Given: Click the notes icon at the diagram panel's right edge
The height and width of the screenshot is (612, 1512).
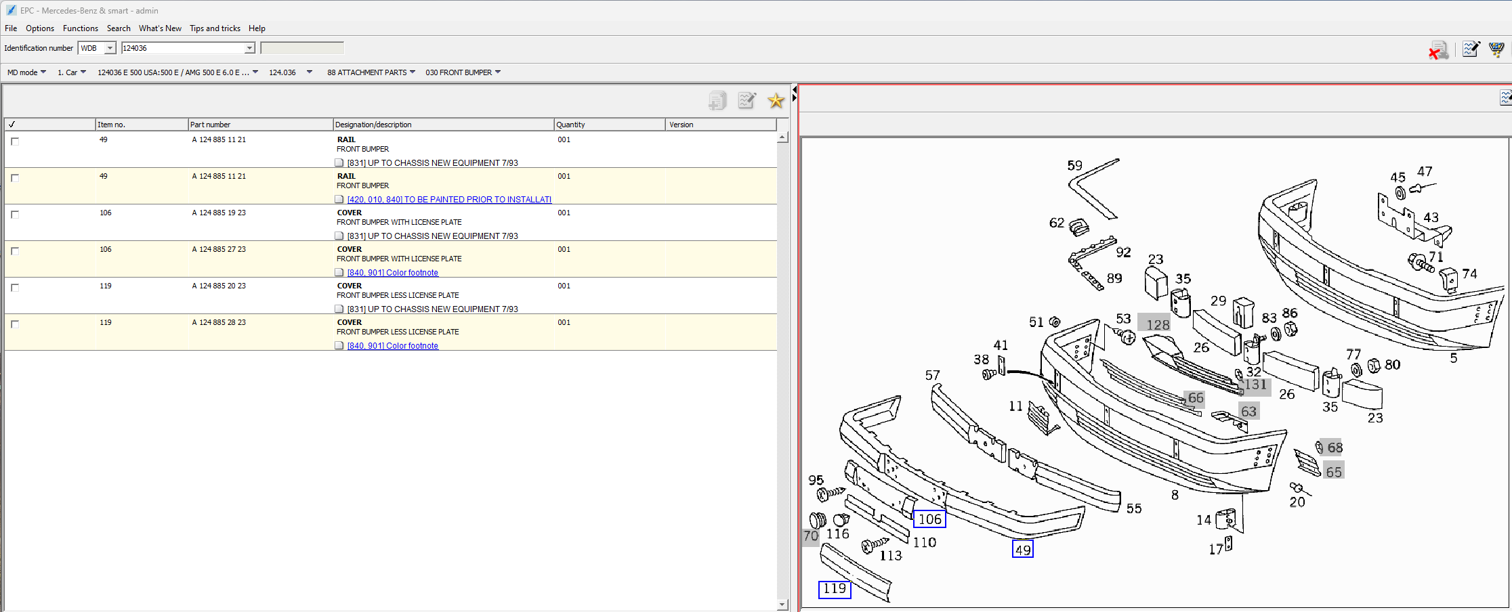Looking at the screenshot, I should point(1505,98).
